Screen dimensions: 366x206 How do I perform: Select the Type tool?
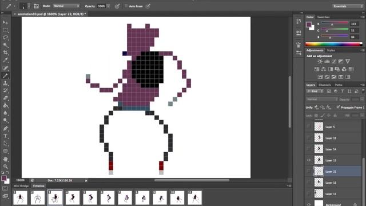[5, 136]
